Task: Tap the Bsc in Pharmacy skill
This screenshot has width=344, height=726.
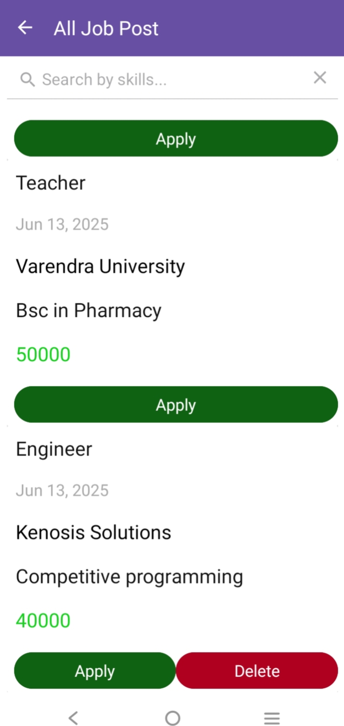Action: click(x=88, y=311)
